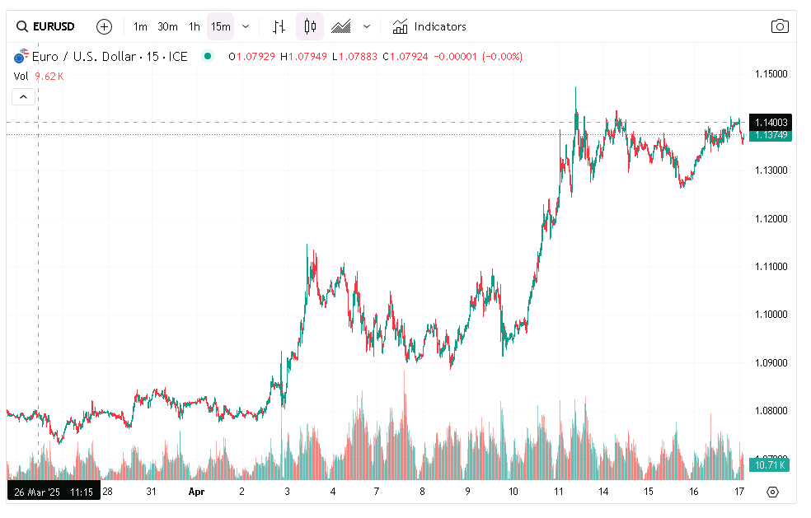
Task: Click the green market status dot
Action: (x=207, y=56)
